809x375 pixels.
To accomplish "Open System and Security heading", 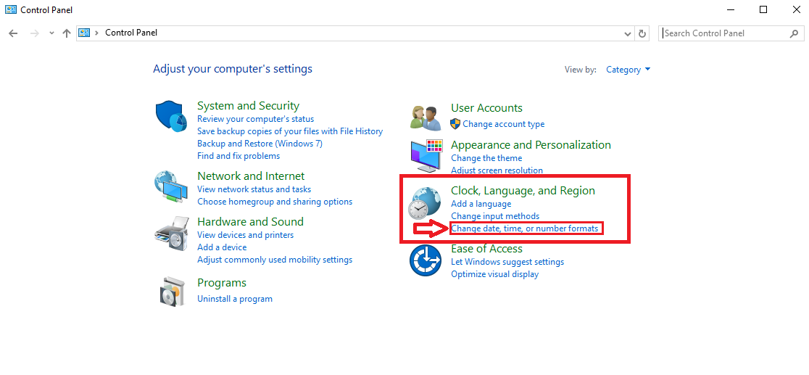I will click(x=248, y=106).
